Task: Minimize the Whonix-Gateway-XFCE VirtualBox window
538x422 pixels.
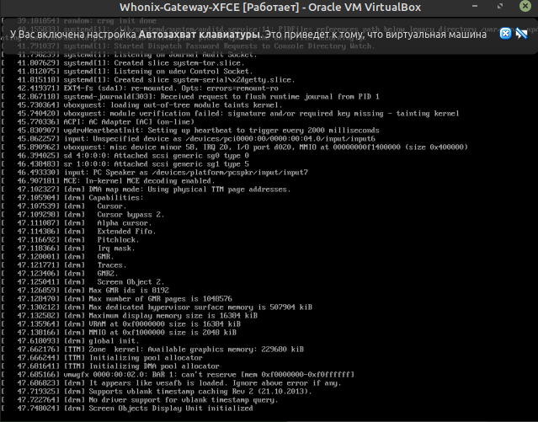Action: 475,6
